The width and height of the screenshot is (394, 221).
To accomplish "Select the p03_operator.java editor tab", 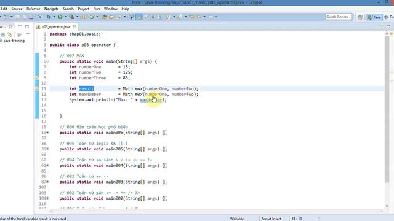I will pyautogui.click(x=56, y=26).
